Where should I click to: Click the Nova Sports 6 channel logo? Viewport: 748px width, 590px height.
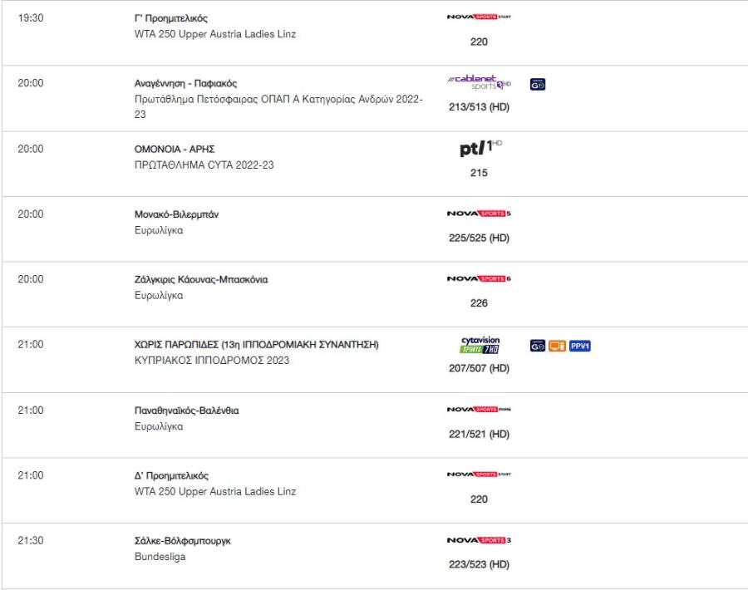[x=479, y=279]
